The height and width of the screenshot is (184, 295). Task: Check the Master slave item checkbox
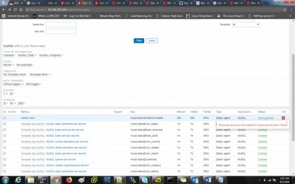[5, 118]
